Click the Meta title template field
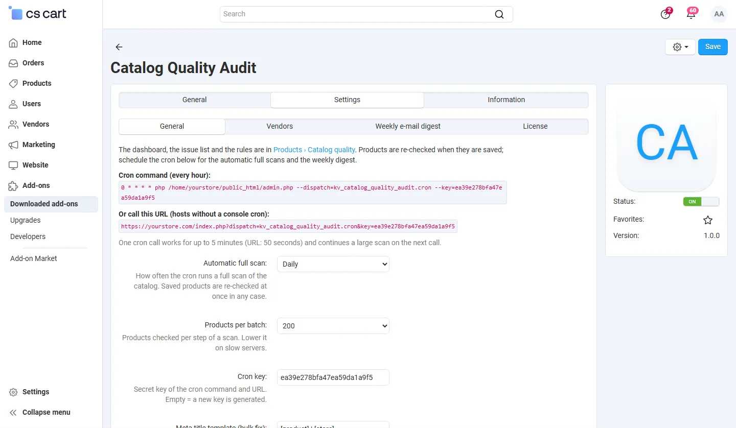The height and width of the screenshot is (428, 736). (x=333, y=425)
